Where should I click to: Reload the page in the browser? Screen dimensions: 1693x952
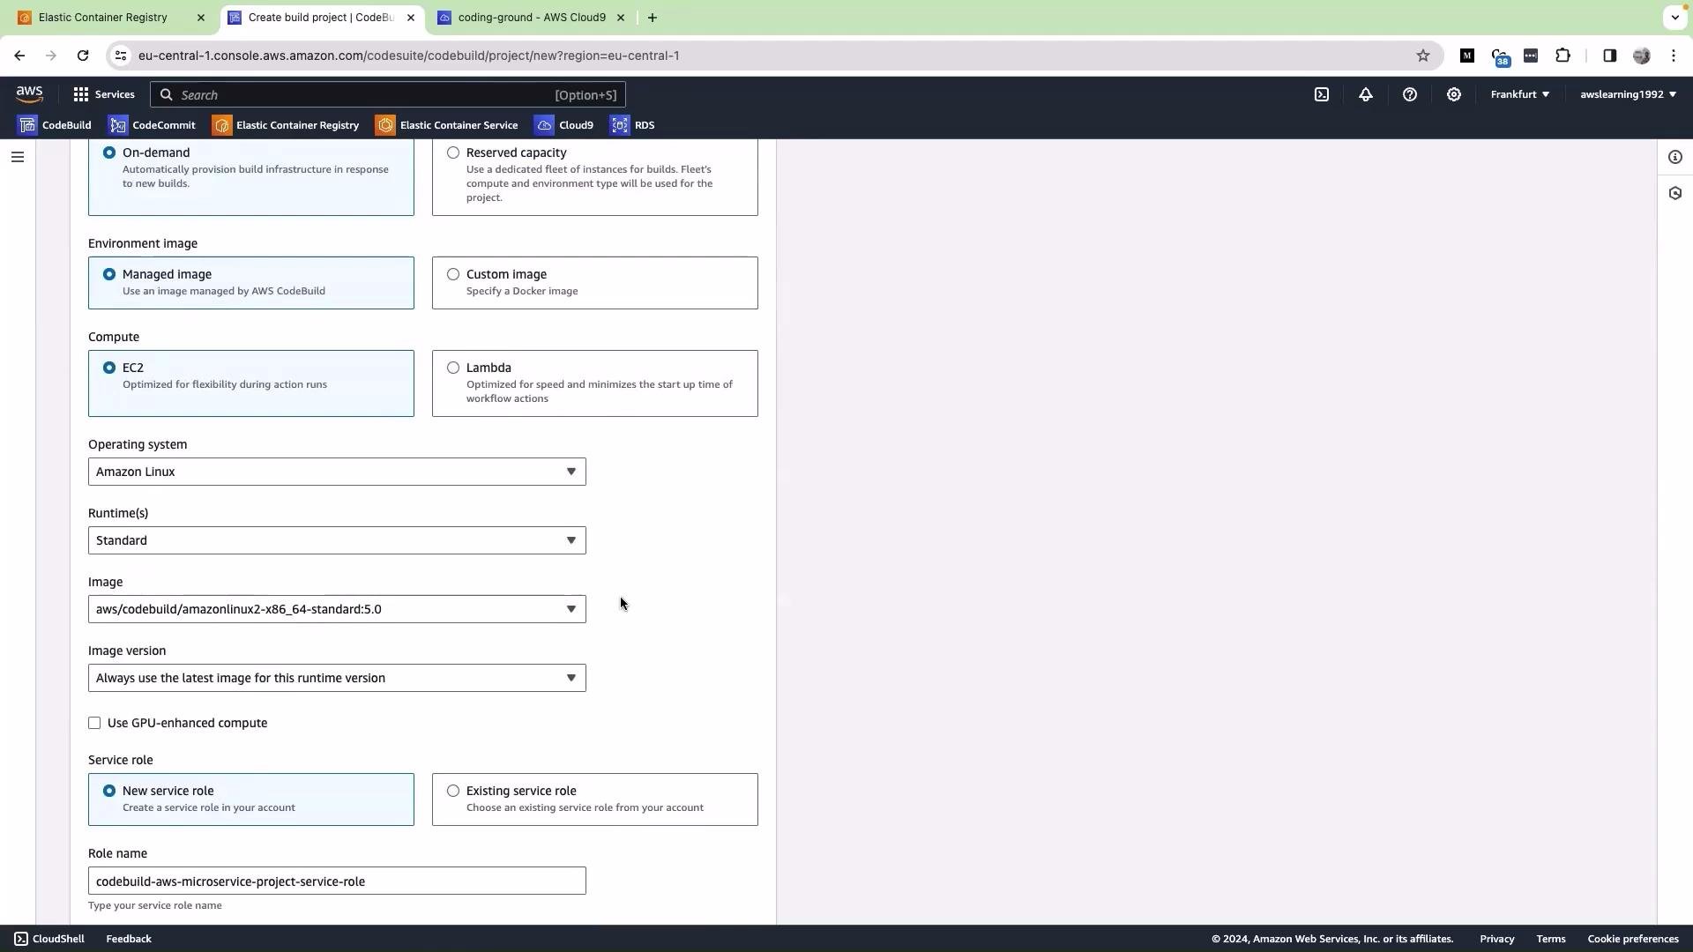83,56
